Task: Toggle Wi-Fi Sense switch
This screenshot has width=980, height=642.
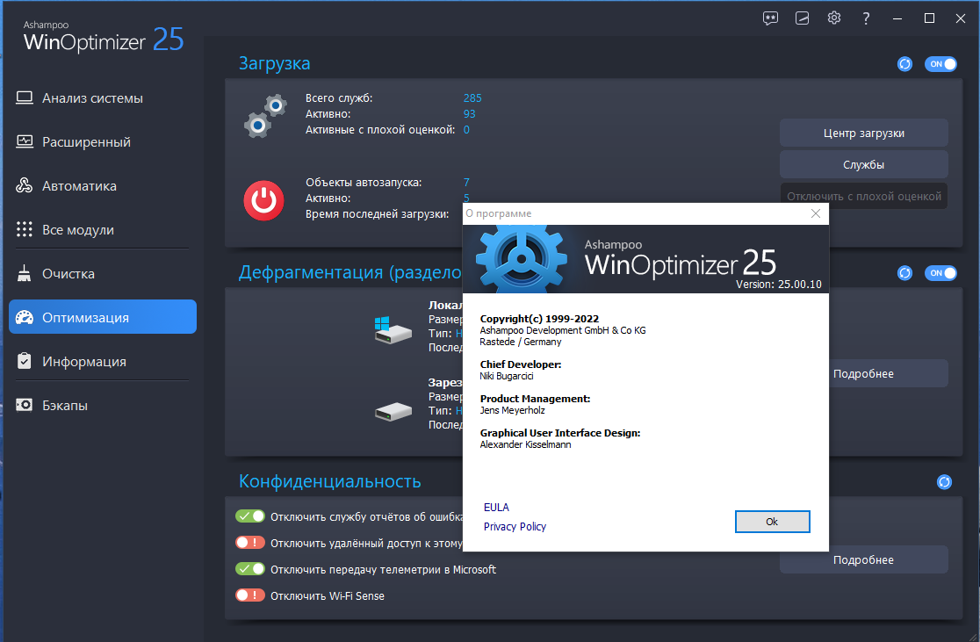Action: click(250, 595)
